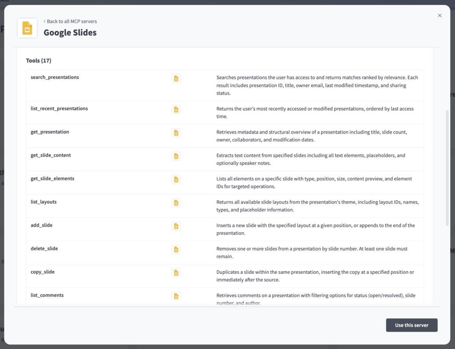Viewport: 455px width, 349px height.
Task: Select the list_layouts tool name
Action: tap(44, 202)
